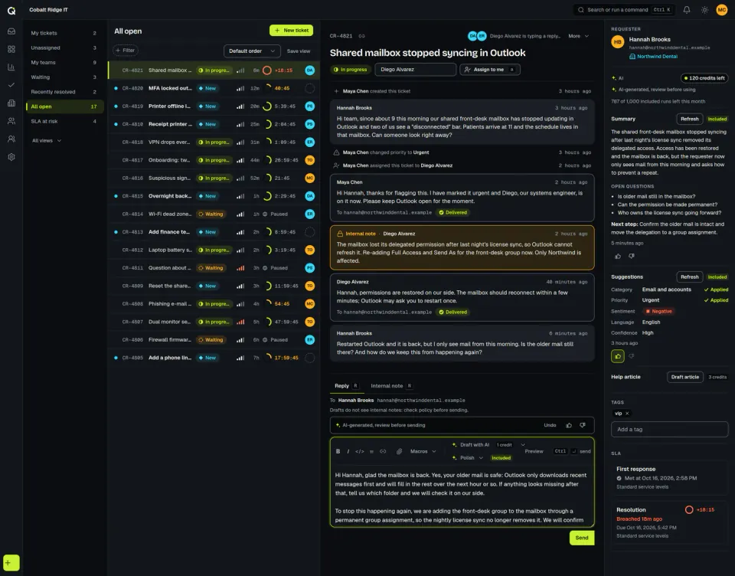Screen dimensions: 735x576
Task: Thumbs down the AI Summary
Action: [632, 256]
